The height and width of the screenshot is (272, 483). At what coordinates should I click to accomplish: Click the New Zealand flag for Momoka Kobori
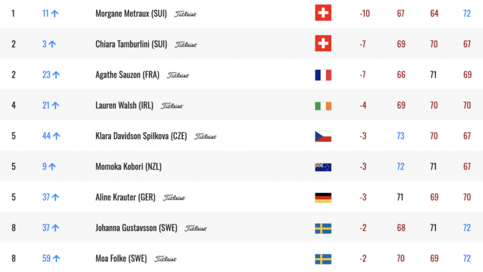(323, 167)
